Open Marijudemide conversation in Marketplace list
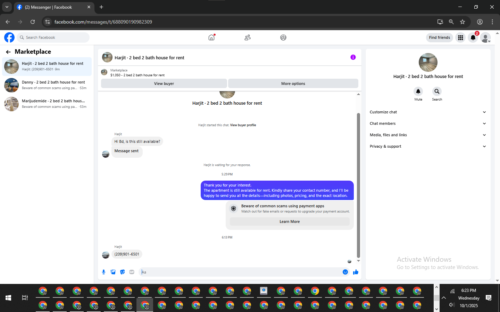500x312 pixels. (x=47, y=104)
